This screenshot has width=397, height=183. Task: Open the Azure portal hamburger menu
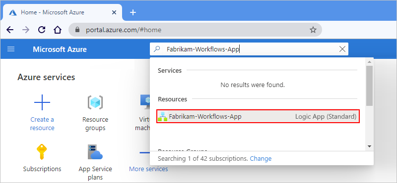coord(11,49)
